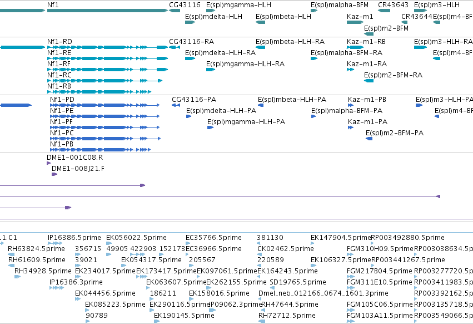The height and width of the screenshot is (324, 473).
Task: Click the IP16386.5prime EST label
Action: click(x=74, y=238)
